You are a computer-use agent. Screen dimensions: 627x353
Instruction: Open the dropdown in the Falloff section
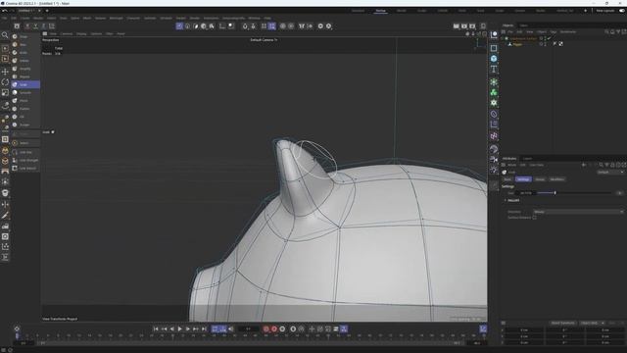tap(579, 212)
